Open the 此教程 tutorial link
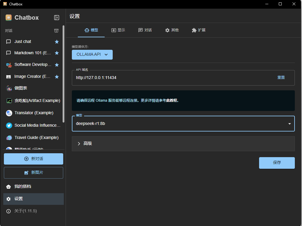The image size is (302, 226). point(172,100)
